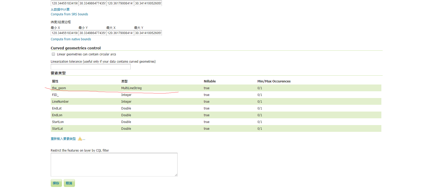Viewport: 429px width, 195px height.
Task: Click last bounds field above Compute from SRS bounds
Action: 148,3
